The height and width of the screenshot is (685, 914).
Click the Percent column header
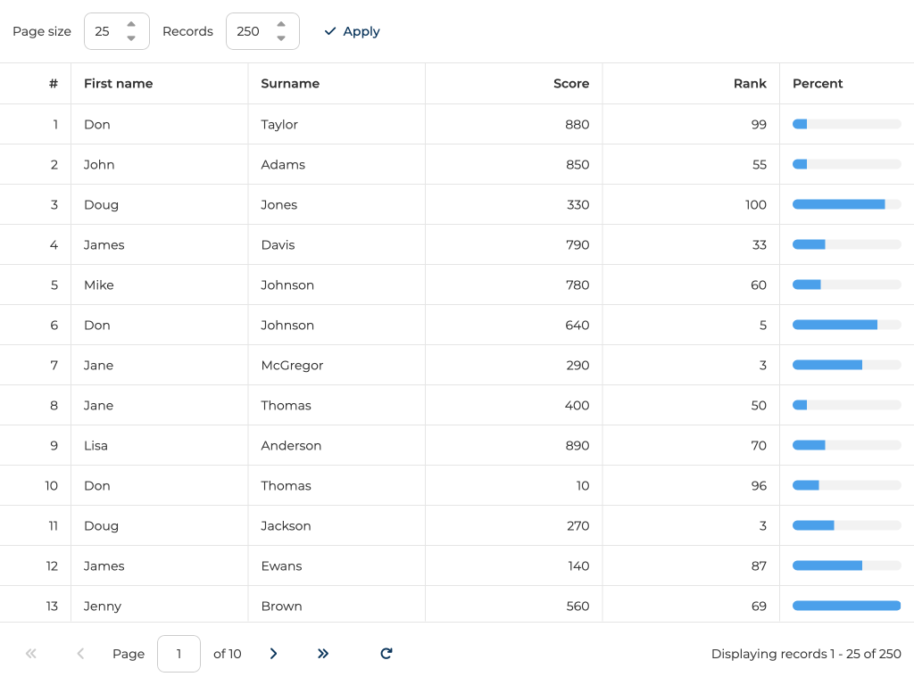point(818,84)
